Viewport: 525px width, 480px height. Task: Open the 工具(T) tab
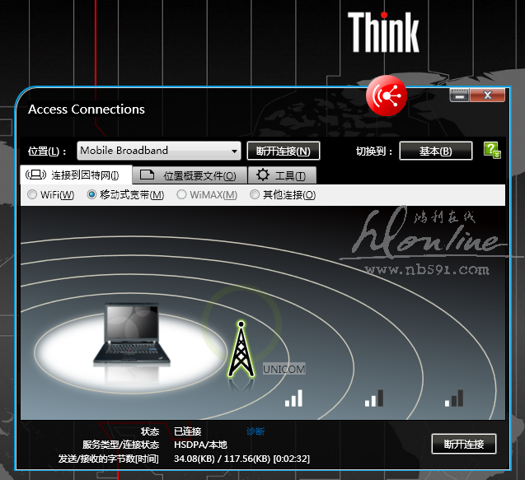click(x=281, y=175)
